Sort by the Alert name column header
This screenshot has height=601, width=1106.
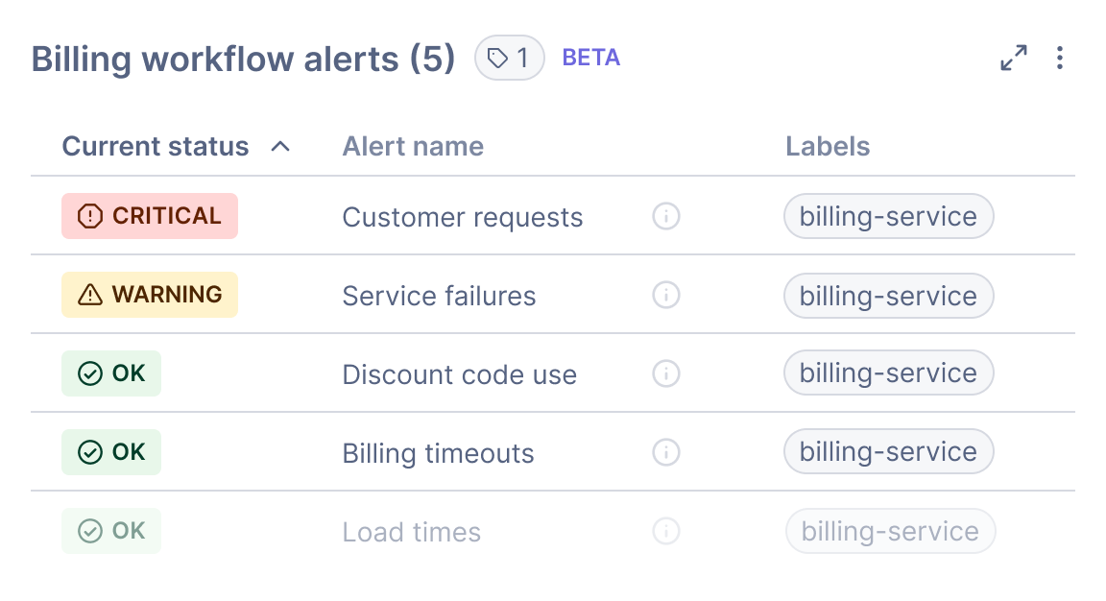pos(413,147)
